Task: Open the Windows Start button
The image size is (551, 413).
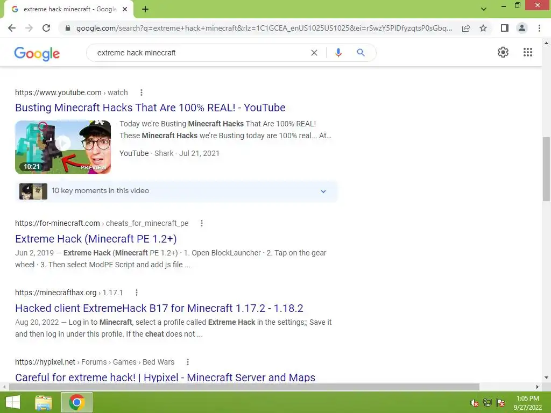Action: [13, 402]
